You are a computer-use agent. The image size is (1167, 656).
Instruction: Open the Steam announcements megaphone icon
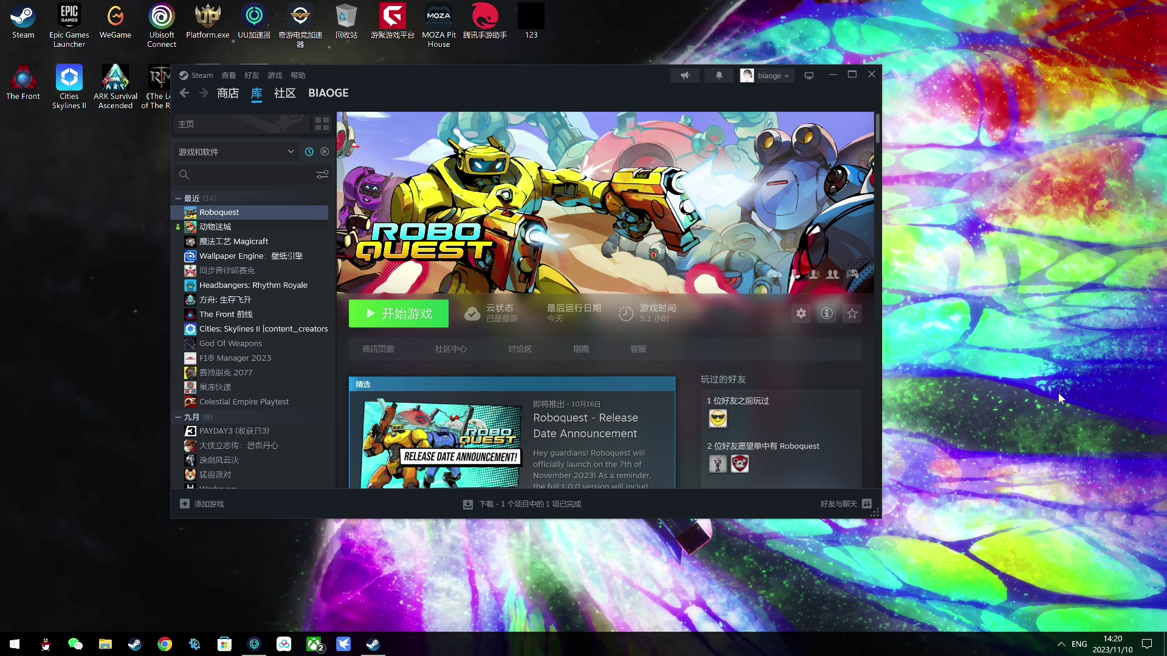coord(685,75)
